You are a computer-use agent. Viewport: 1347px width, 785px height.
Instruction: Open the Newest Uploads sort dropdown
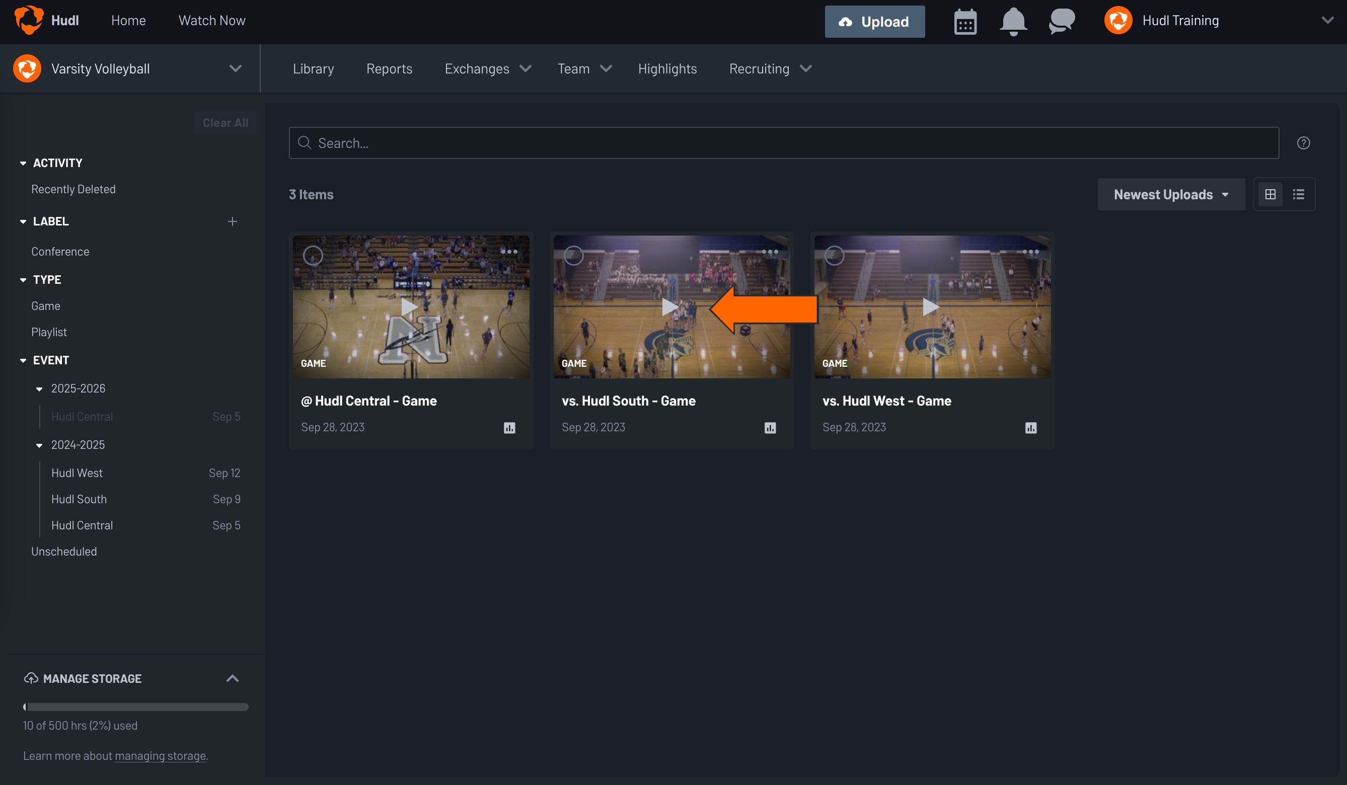tap(1171, 194)
